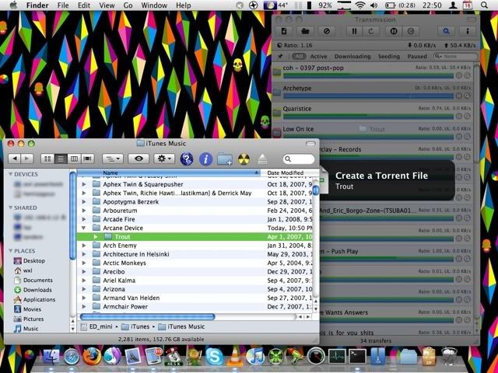
Task: Click the Burn disc toolbar icon
Action: point(244,159)
